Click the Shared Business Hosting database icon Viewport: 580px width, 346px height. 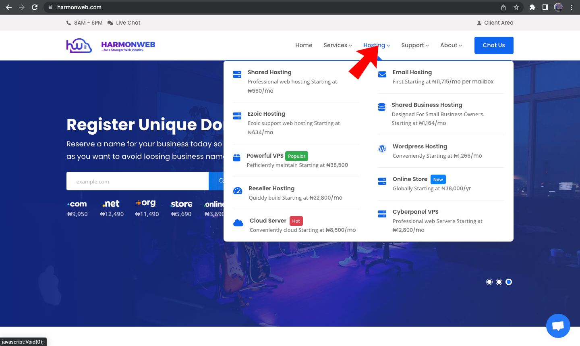(x=382, y=107)
